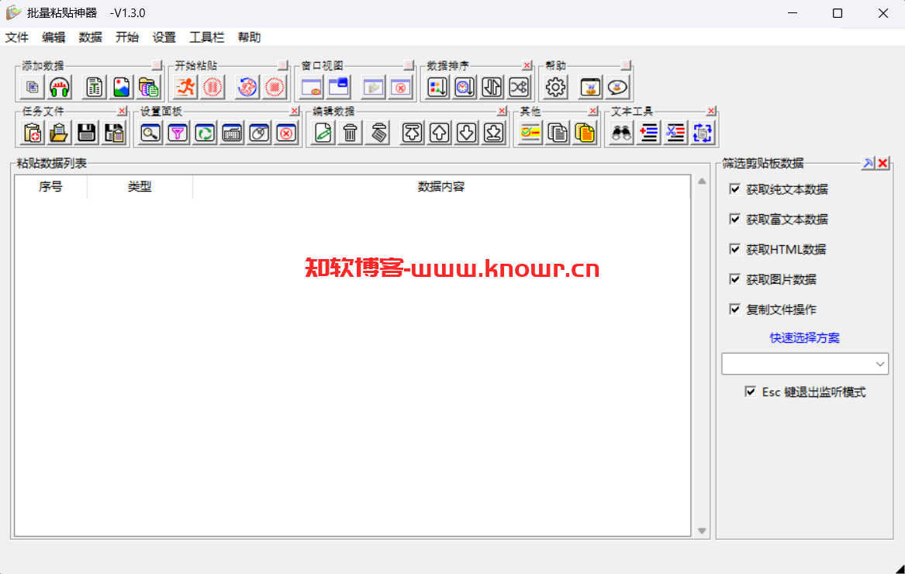Click the yellow-red duplicate documents icon

click(585, 133)
